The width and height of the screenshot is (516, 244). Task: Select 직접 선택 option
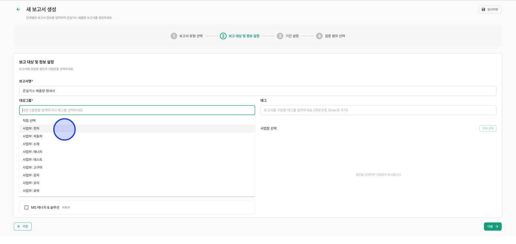(x=137, y=121)
